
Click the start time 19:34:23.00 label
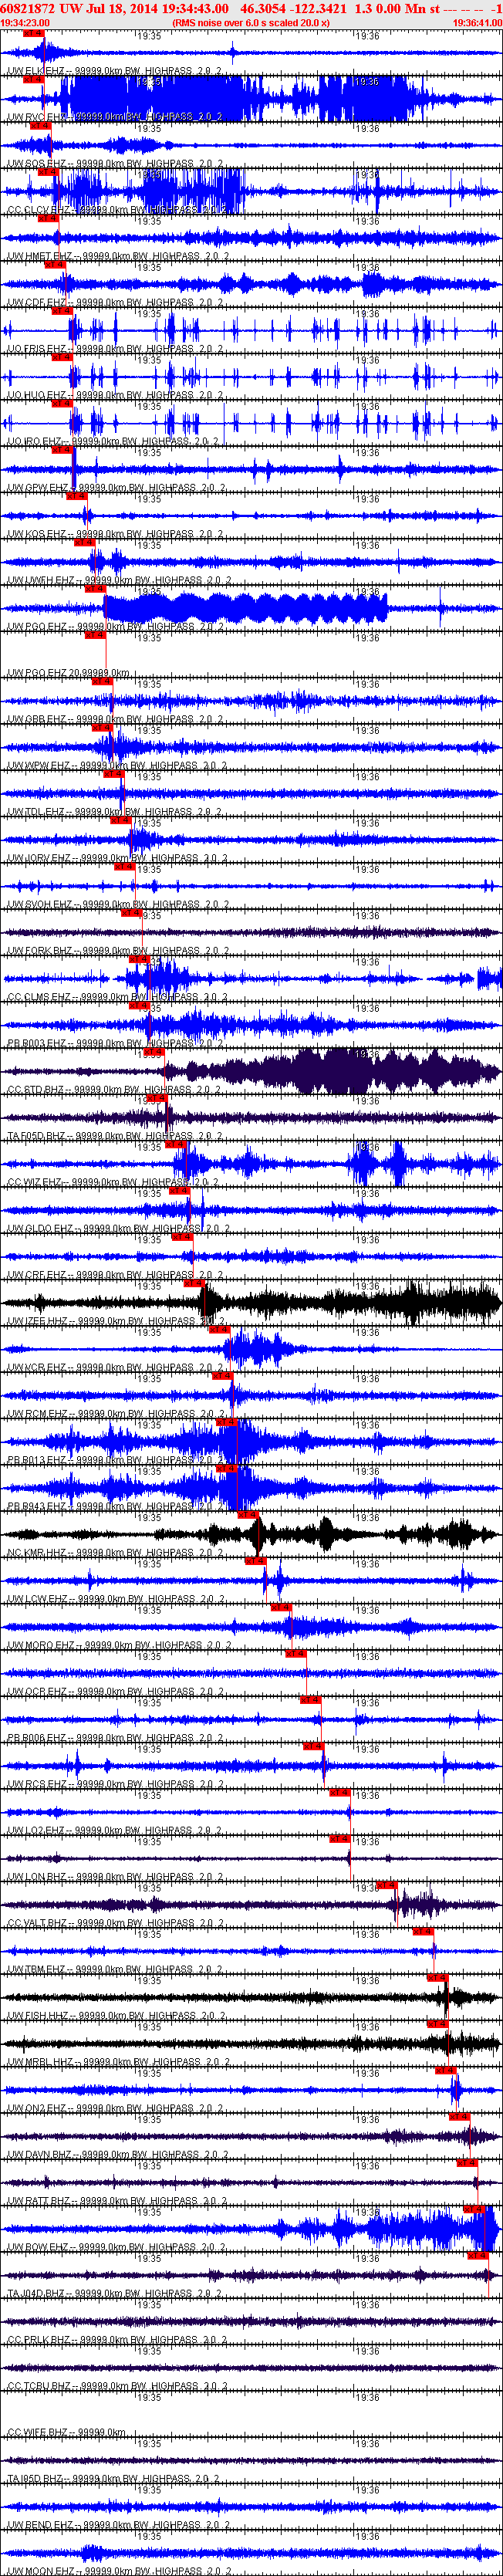pos(25,22)
